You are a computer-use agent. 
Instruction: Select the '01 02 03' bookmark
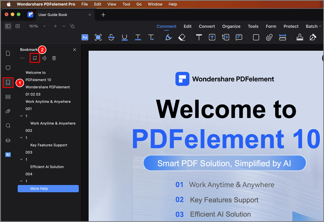pos(33,94)
